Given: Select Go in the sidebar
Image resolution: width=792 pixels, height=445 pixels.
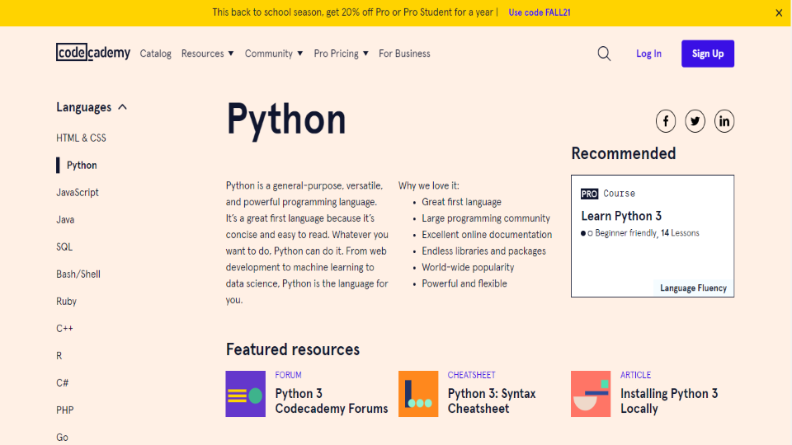Looking at the screenshot, I should (x=62, y=438).
